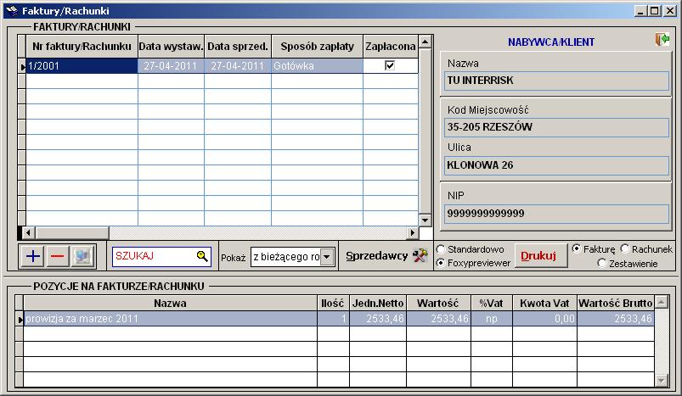Click the invoice grid's scroll down arrow
The width and height of the screenshot is (682, 396).
click(x=425, y=220)
